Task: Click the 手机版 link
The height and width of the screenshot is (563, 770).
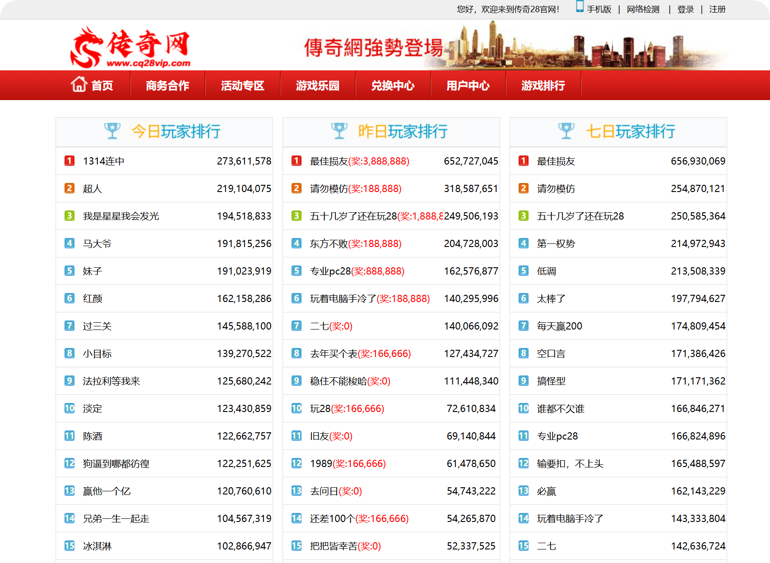Action: [599, 9]
